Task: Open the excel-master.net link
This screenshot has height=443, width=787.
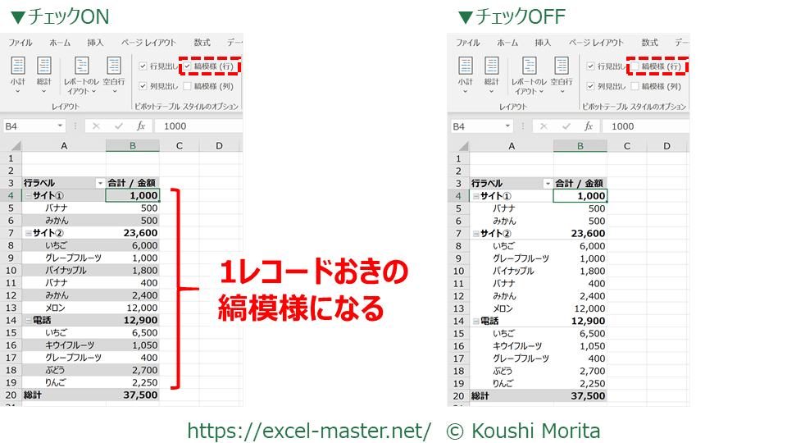Action: pyautogui.click(x=309, y=430)
